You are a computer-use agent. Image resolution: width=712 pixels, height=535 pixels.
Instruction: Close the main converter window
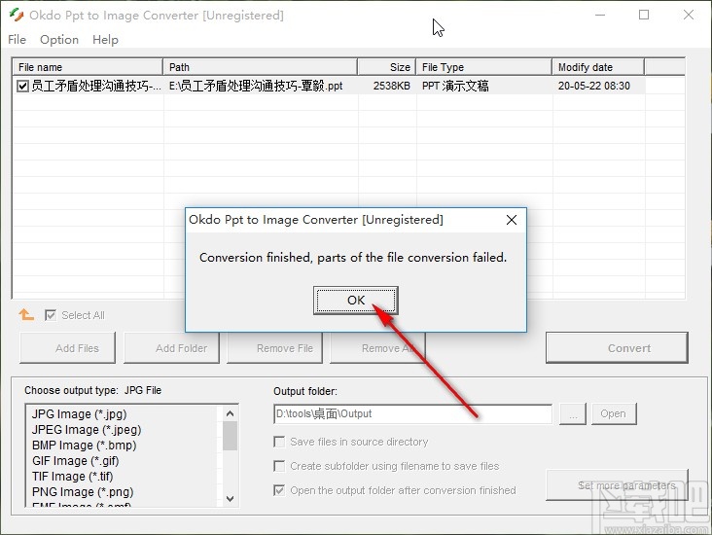point(689,15)
